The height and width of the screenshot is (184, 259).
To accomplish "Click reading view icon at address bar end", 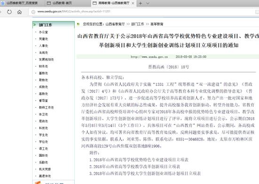I will [257, 12].
